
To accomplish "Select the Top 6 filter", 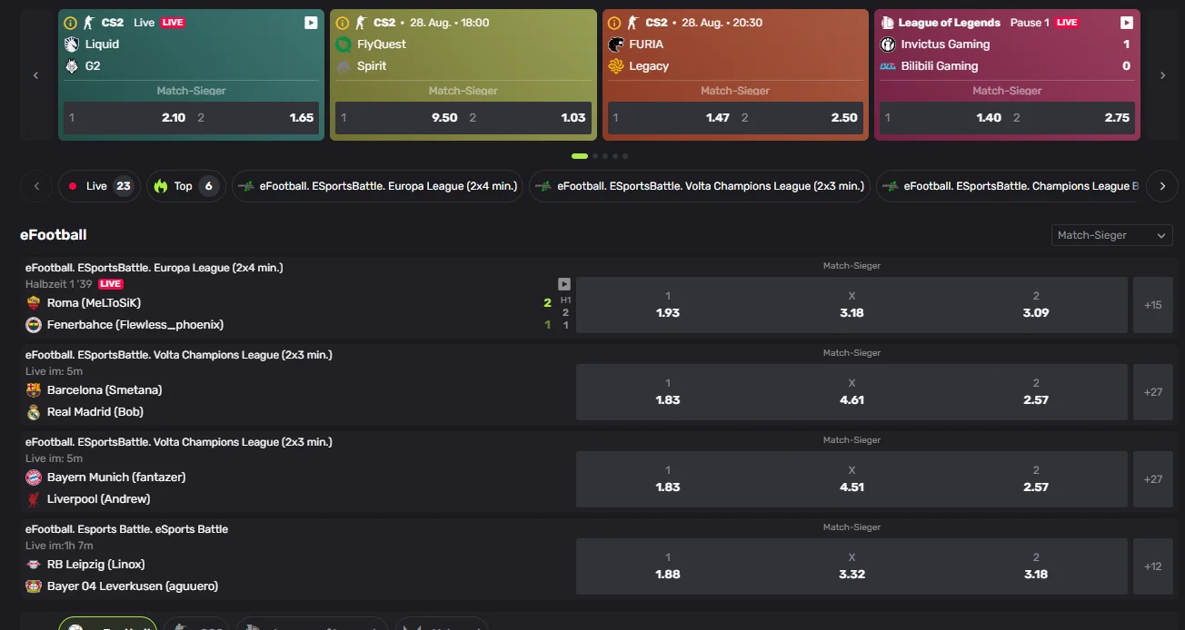I will pos(185,186).
